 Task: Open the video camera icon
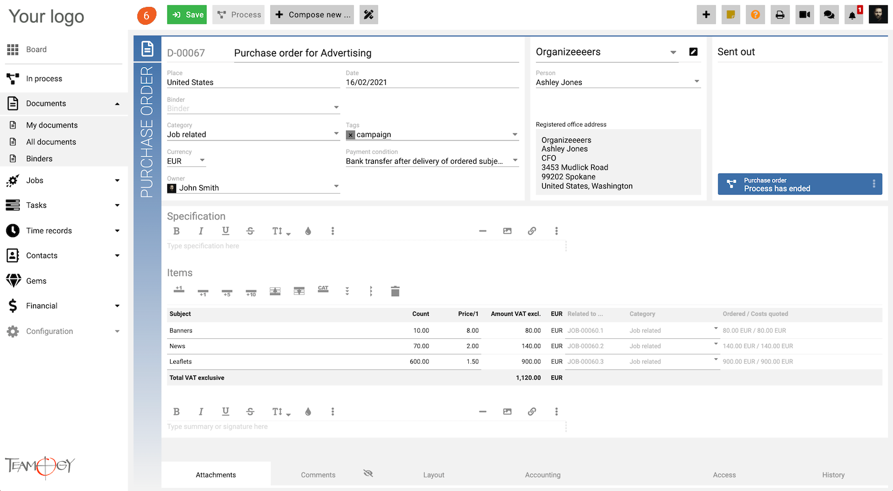(805, 15)
